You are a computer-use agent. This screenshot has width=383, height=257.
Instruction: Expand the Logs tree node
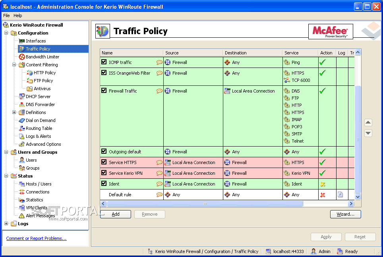tap(6, 224)
